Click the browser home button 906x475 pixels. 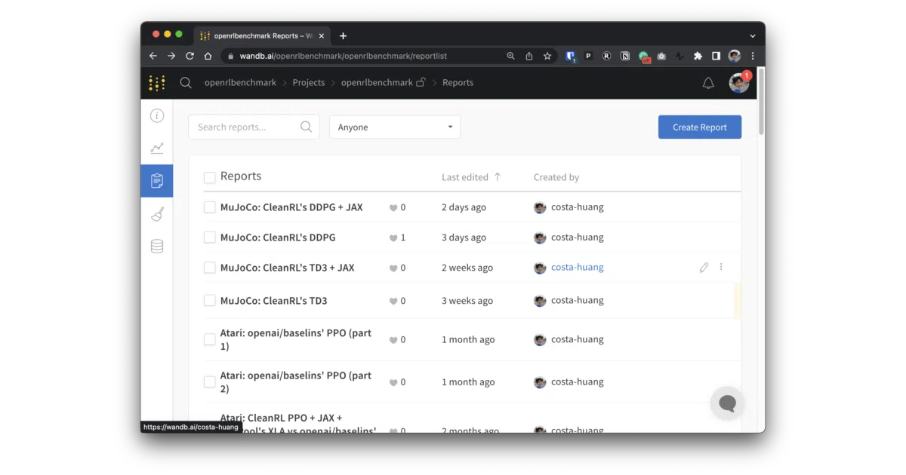pos(208,56)
